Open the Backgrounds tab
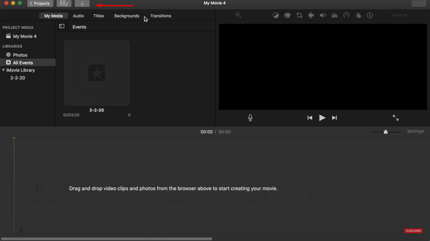 click(x=127, y=16)
